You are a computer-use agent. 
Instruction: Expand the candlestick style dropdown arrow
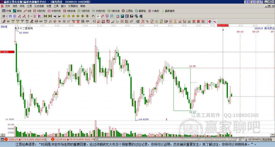pyautogui.click(x=31, y=16)
